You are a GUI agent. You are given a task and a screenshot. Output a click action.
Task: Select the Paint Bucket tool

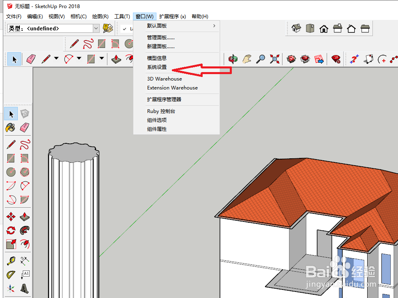coord(11,127)
